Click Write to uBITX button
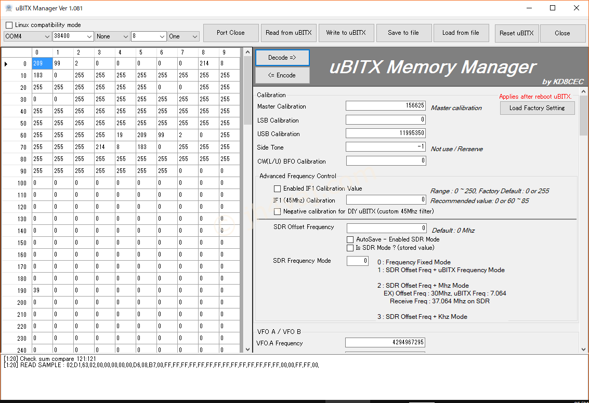This screenshot has height=403, width=589. (x=346, y=33)
